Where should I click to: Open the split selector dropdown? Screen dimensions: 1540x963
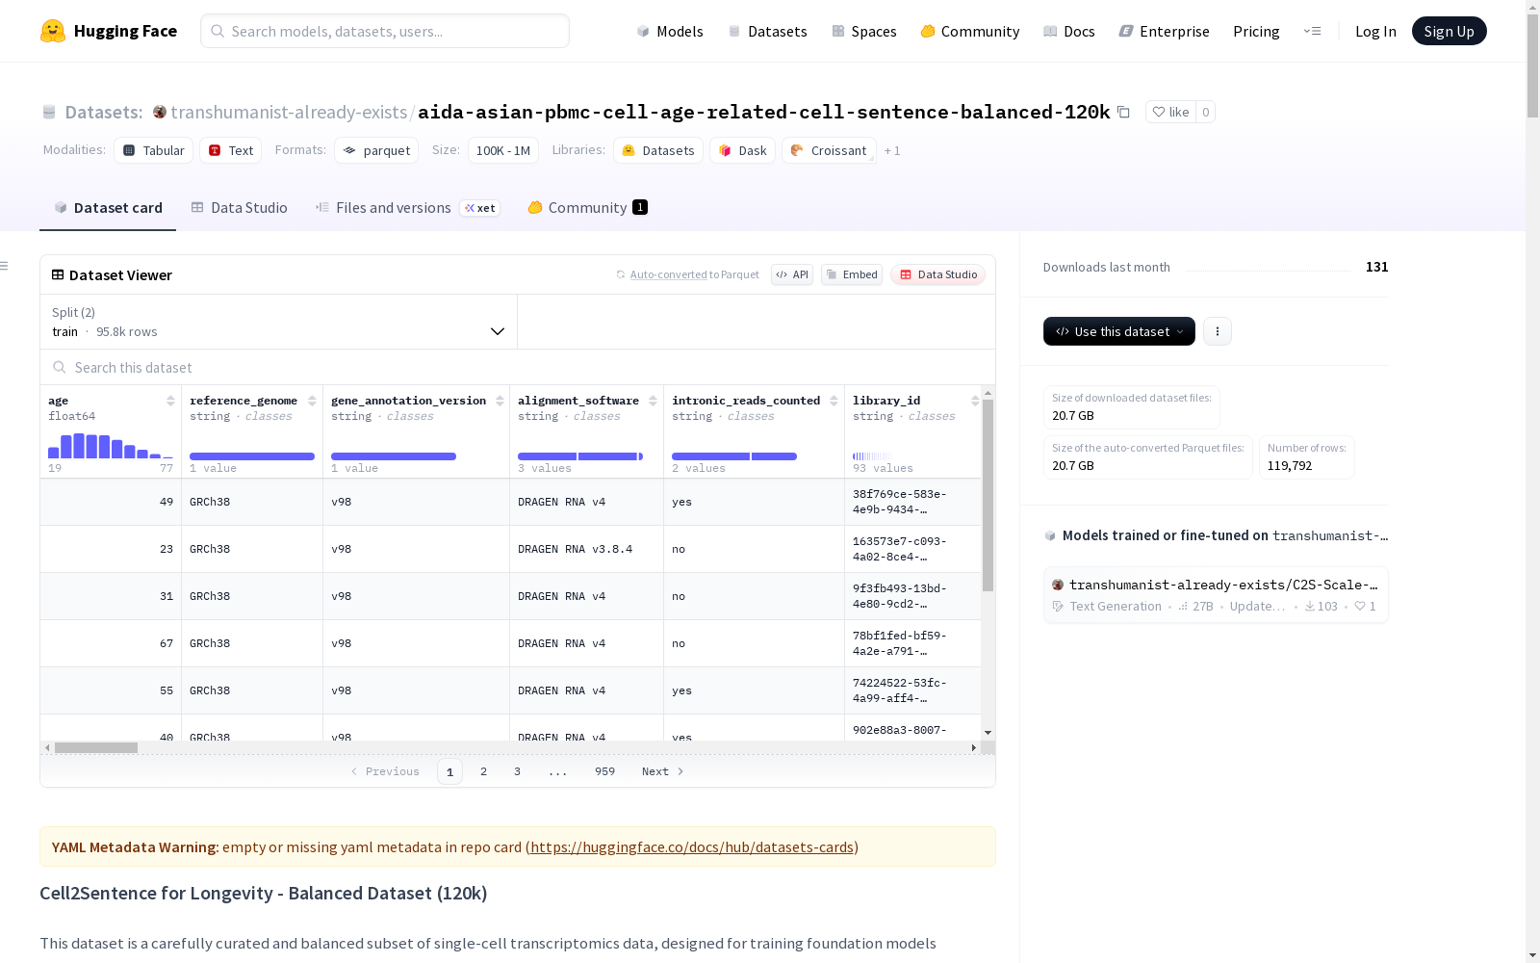[279, 322]
